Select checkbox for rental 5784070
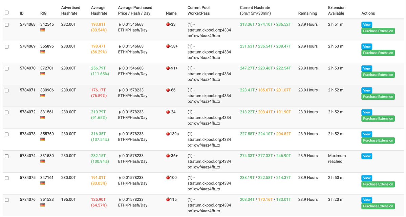This screenshot has width=406, height=217. pyautogui.click(x=7, y=69)
